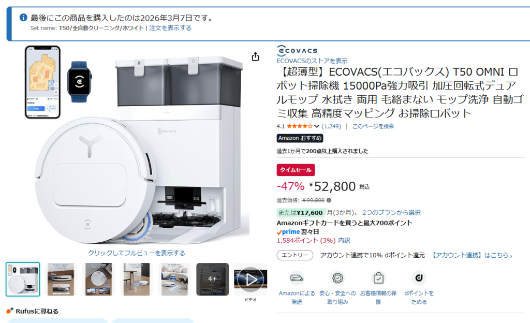530x323 pixels.
Task: Open the 1,249 reviews count link
Action: pos(331,126)
